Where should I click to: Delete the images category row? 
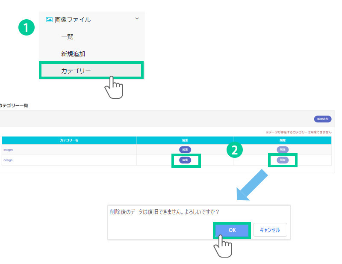click(282, 150)
